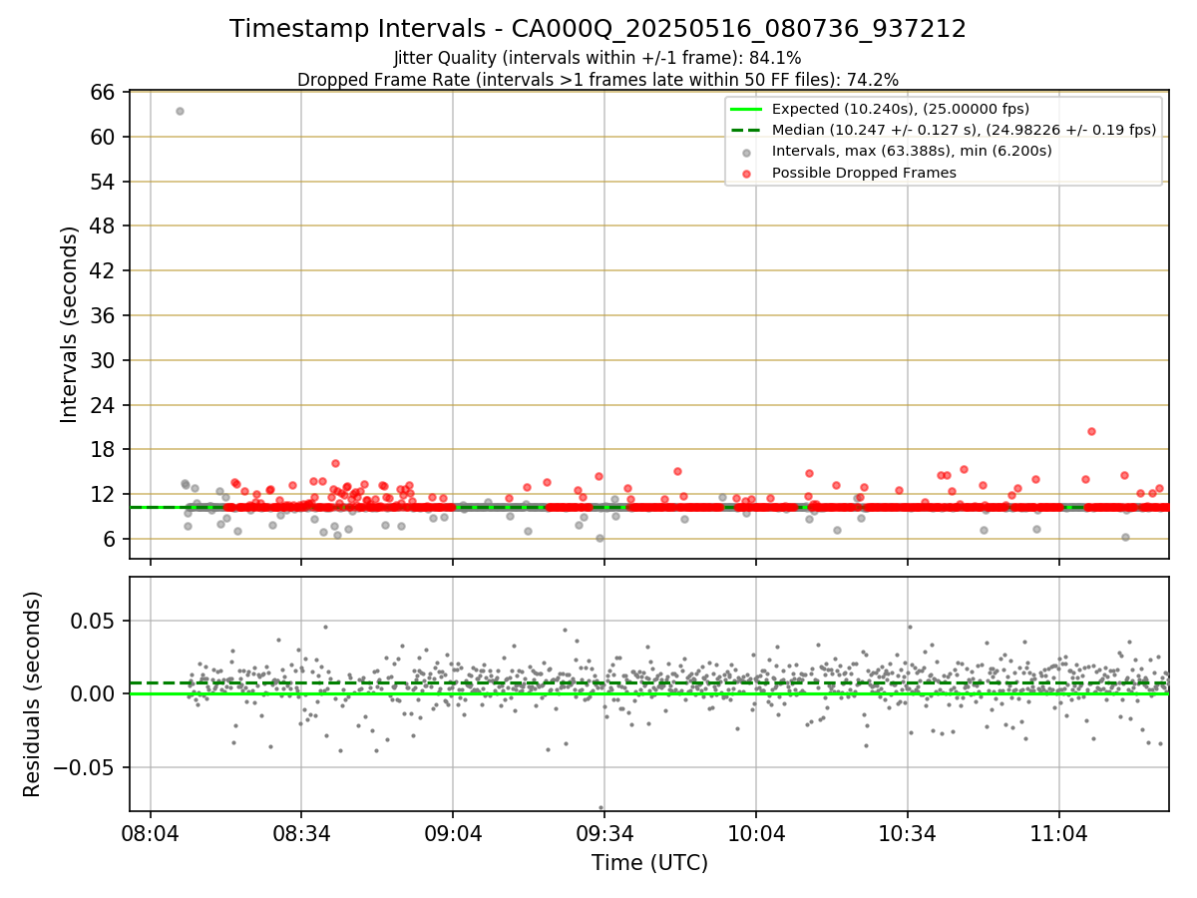Click the legend entry Intervals, max (63.388s), min (6.200s)
1197x898 pixels.
[x=912, y=151]
